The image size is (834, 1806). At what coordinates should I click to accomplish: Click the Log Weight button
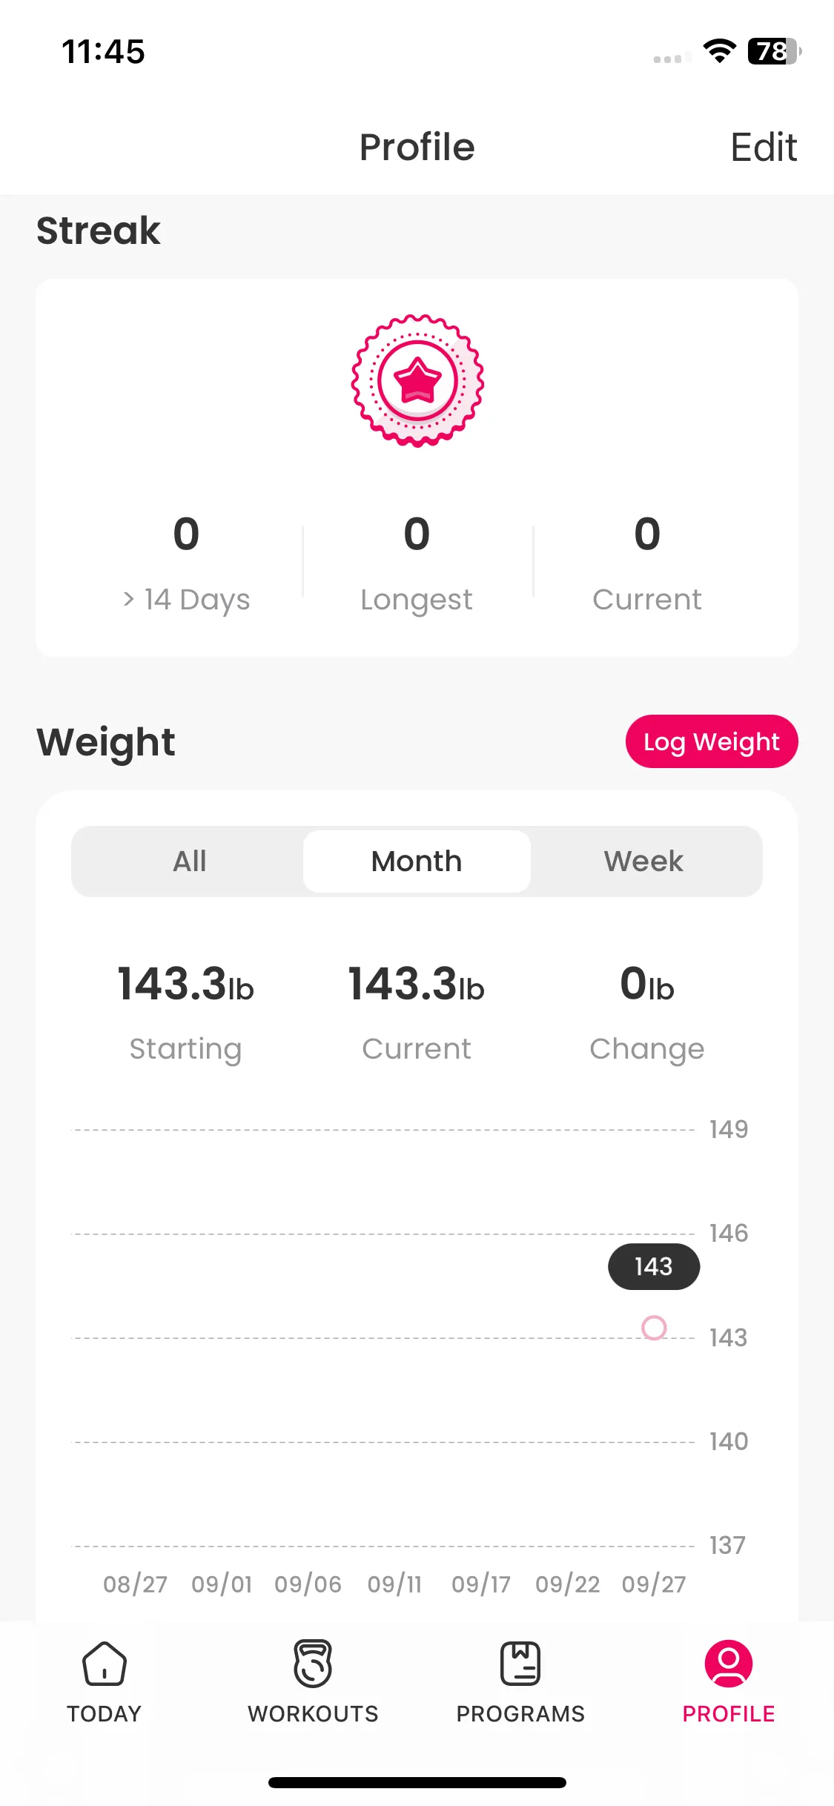pos(712,741)
